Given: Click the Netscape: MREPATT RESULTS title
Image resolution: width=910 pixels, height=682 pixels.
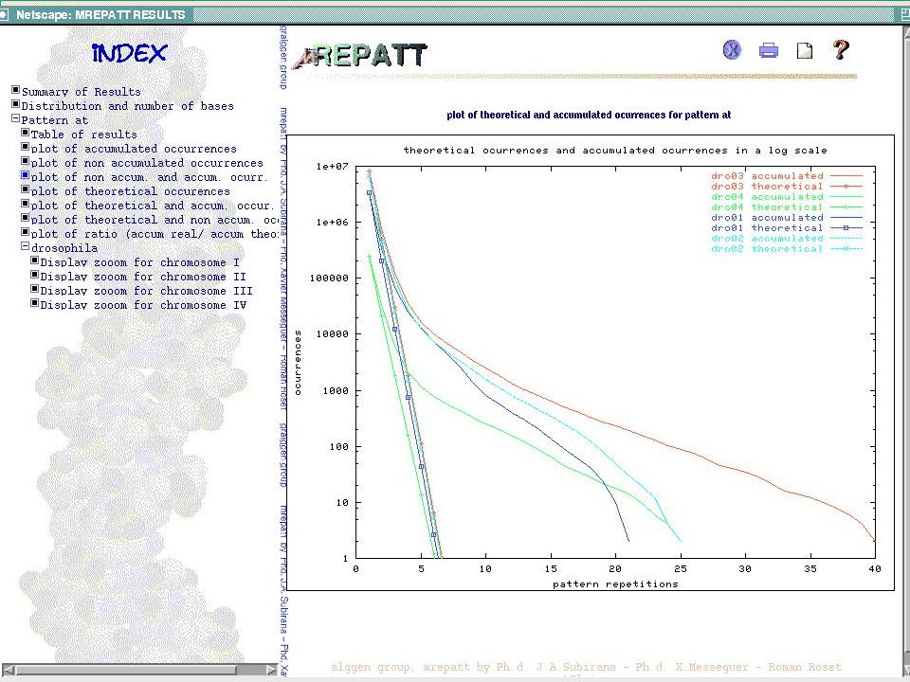Looking at the screenshot, I should pos(100,14).
